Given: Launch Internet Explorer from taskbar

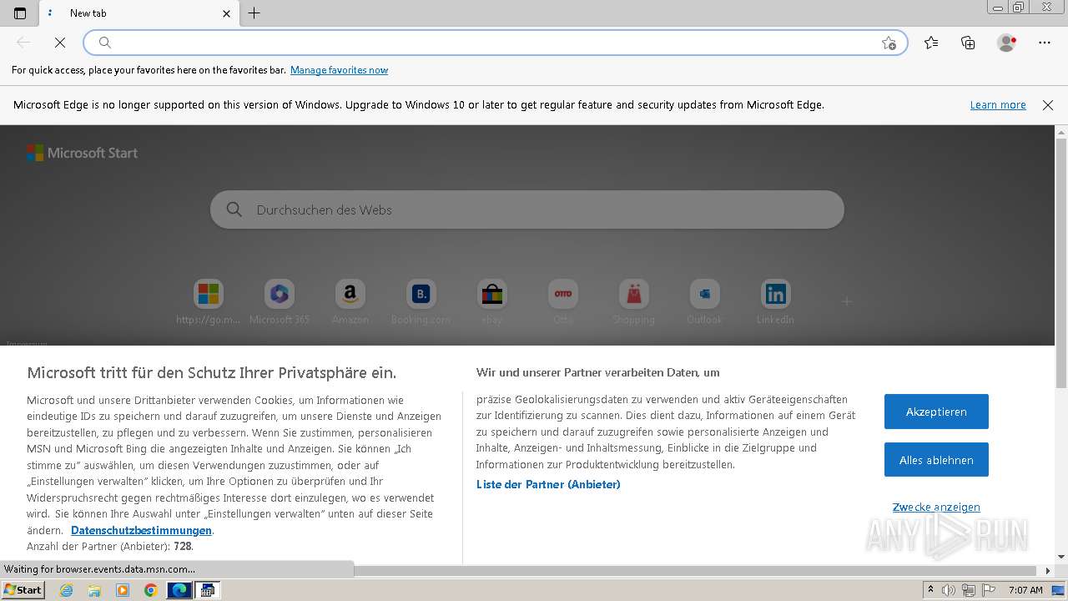Looking at the screenshot, I should coord(66,590).
